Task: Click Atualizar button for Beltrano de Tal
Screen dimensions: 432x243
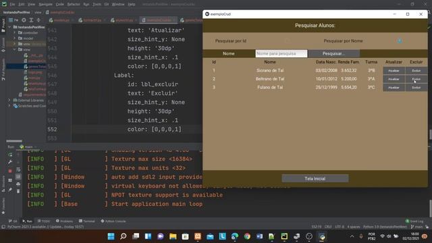Action: (x=394, y=79)
